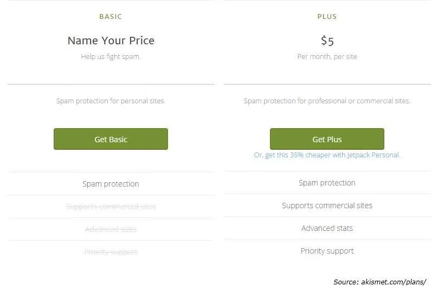
Task: Click the Name Your Price title
Action: [111, 41]
